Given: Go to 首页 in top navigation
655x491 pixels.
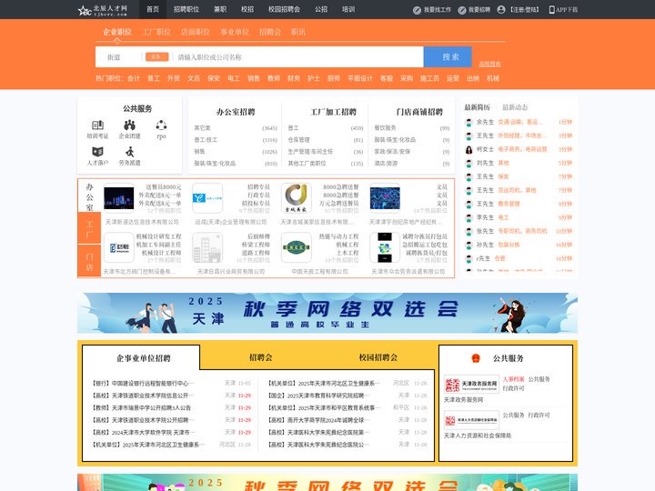Looking at the screenshot, I should [x=153, y=9].
